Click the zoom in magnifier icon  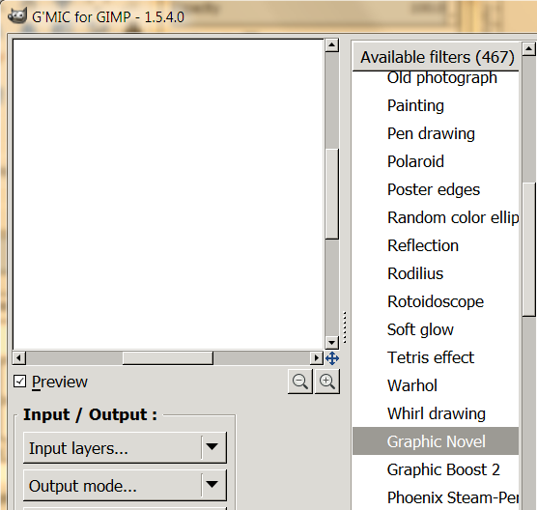pos(327,382)
